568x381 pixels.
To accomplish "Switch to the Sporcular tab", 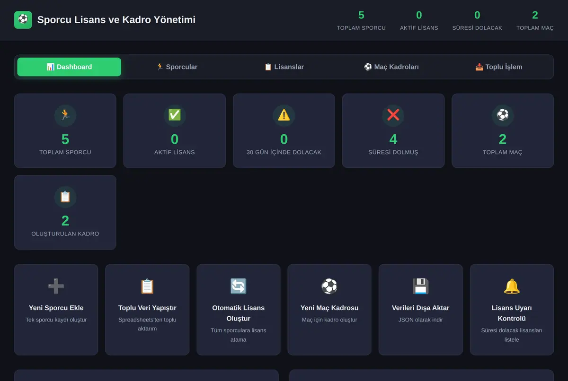I will tap(177, 67).
